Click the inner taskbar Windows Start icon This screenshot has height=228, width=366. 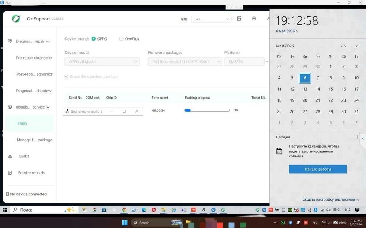click(5, 210)
